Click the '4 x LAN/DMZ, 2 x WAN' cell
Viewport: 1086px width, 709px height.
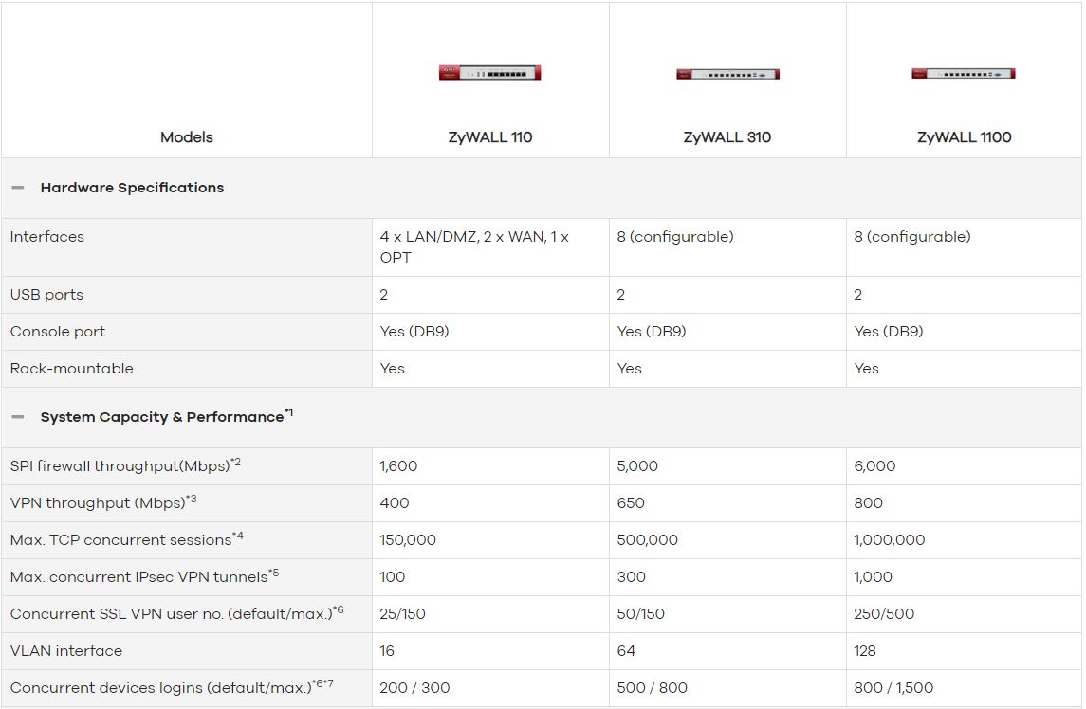click(474, 247)
